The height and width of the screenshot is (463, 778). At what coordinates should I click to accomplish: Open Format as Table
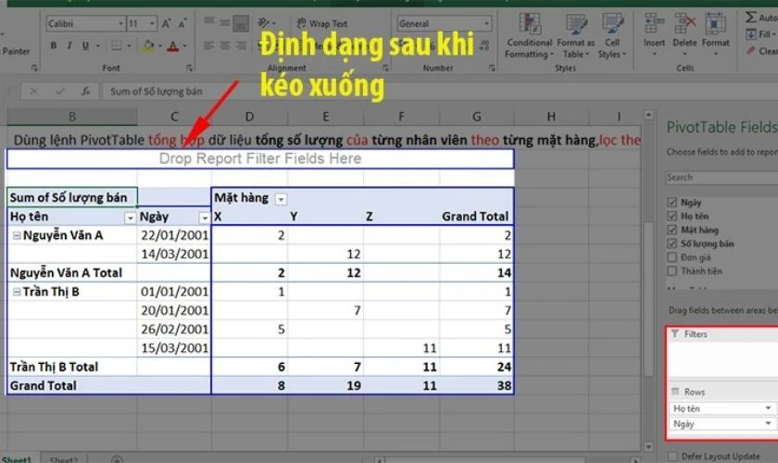(x=575, y=36)
